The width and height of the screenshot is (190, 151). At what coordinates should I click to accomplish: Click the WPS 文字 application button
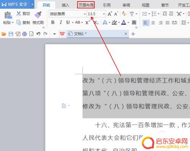click(x=15, y=5)
